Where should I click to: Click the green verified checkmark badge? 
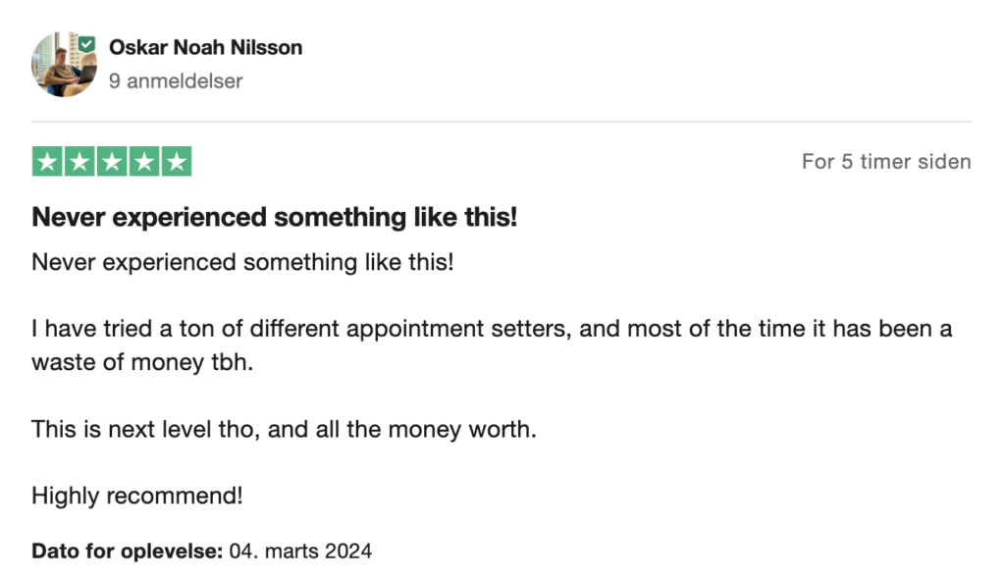click(87, 45)
